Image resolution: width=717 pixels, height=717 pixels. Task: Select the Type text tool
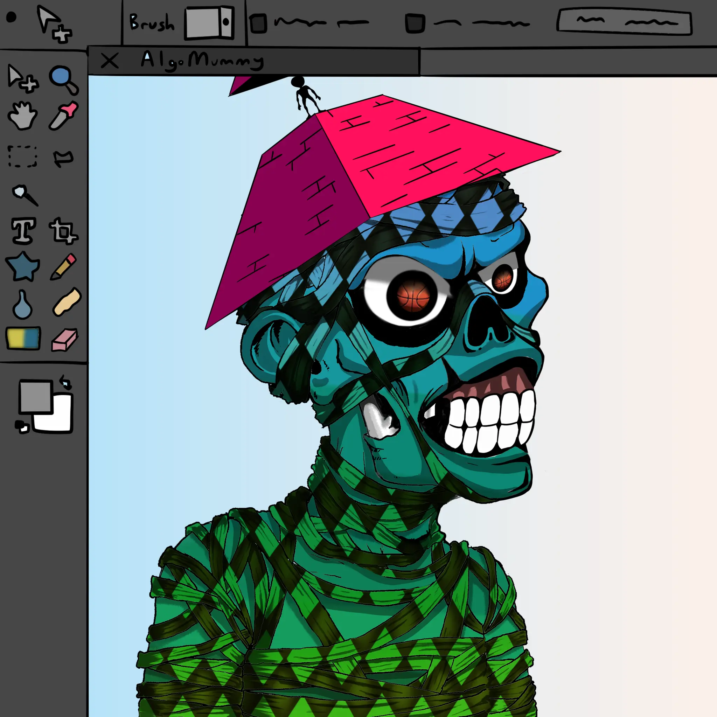[24, 231]
